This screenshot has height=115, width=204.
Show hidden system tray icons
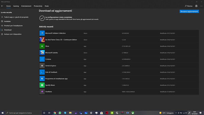[176, 113]
